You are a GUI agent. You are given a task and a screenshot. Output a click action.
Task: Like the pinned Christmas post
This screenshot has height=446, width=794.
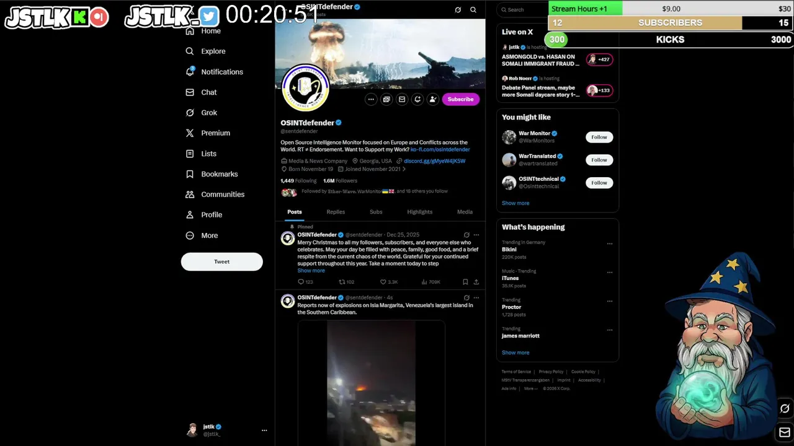pos(388,282)
